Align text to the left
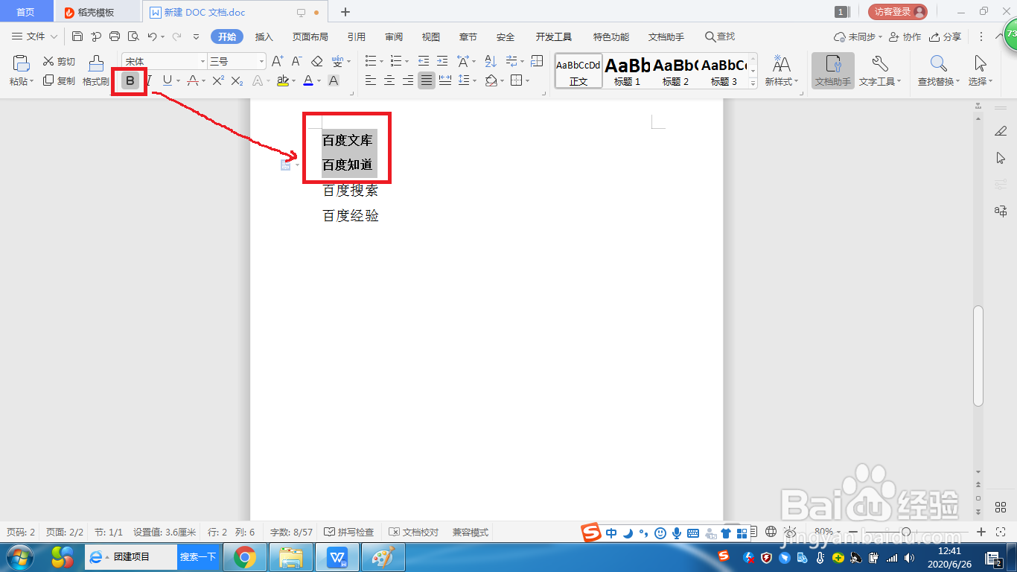Image resolution: width=1017 pixels, height=572 pixels. click(x=370, y=80)
